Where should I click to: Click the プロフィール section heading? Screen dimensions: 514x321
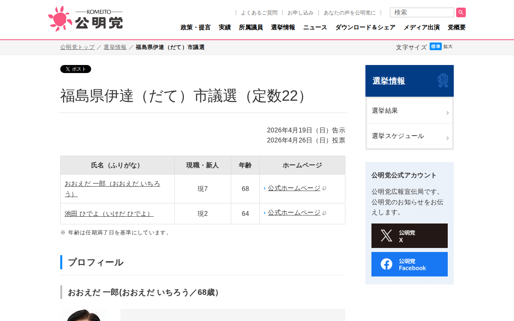click(x=96, y=262)
